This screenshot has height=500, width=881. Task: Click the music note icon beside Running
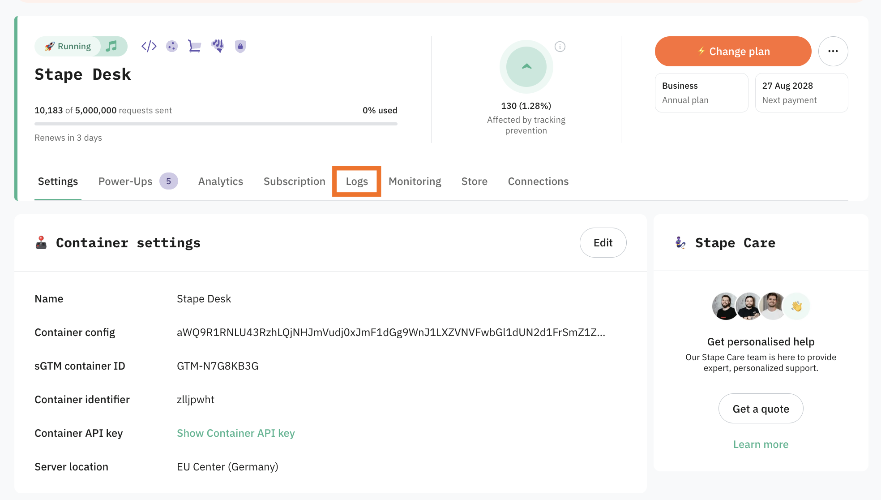111,46
